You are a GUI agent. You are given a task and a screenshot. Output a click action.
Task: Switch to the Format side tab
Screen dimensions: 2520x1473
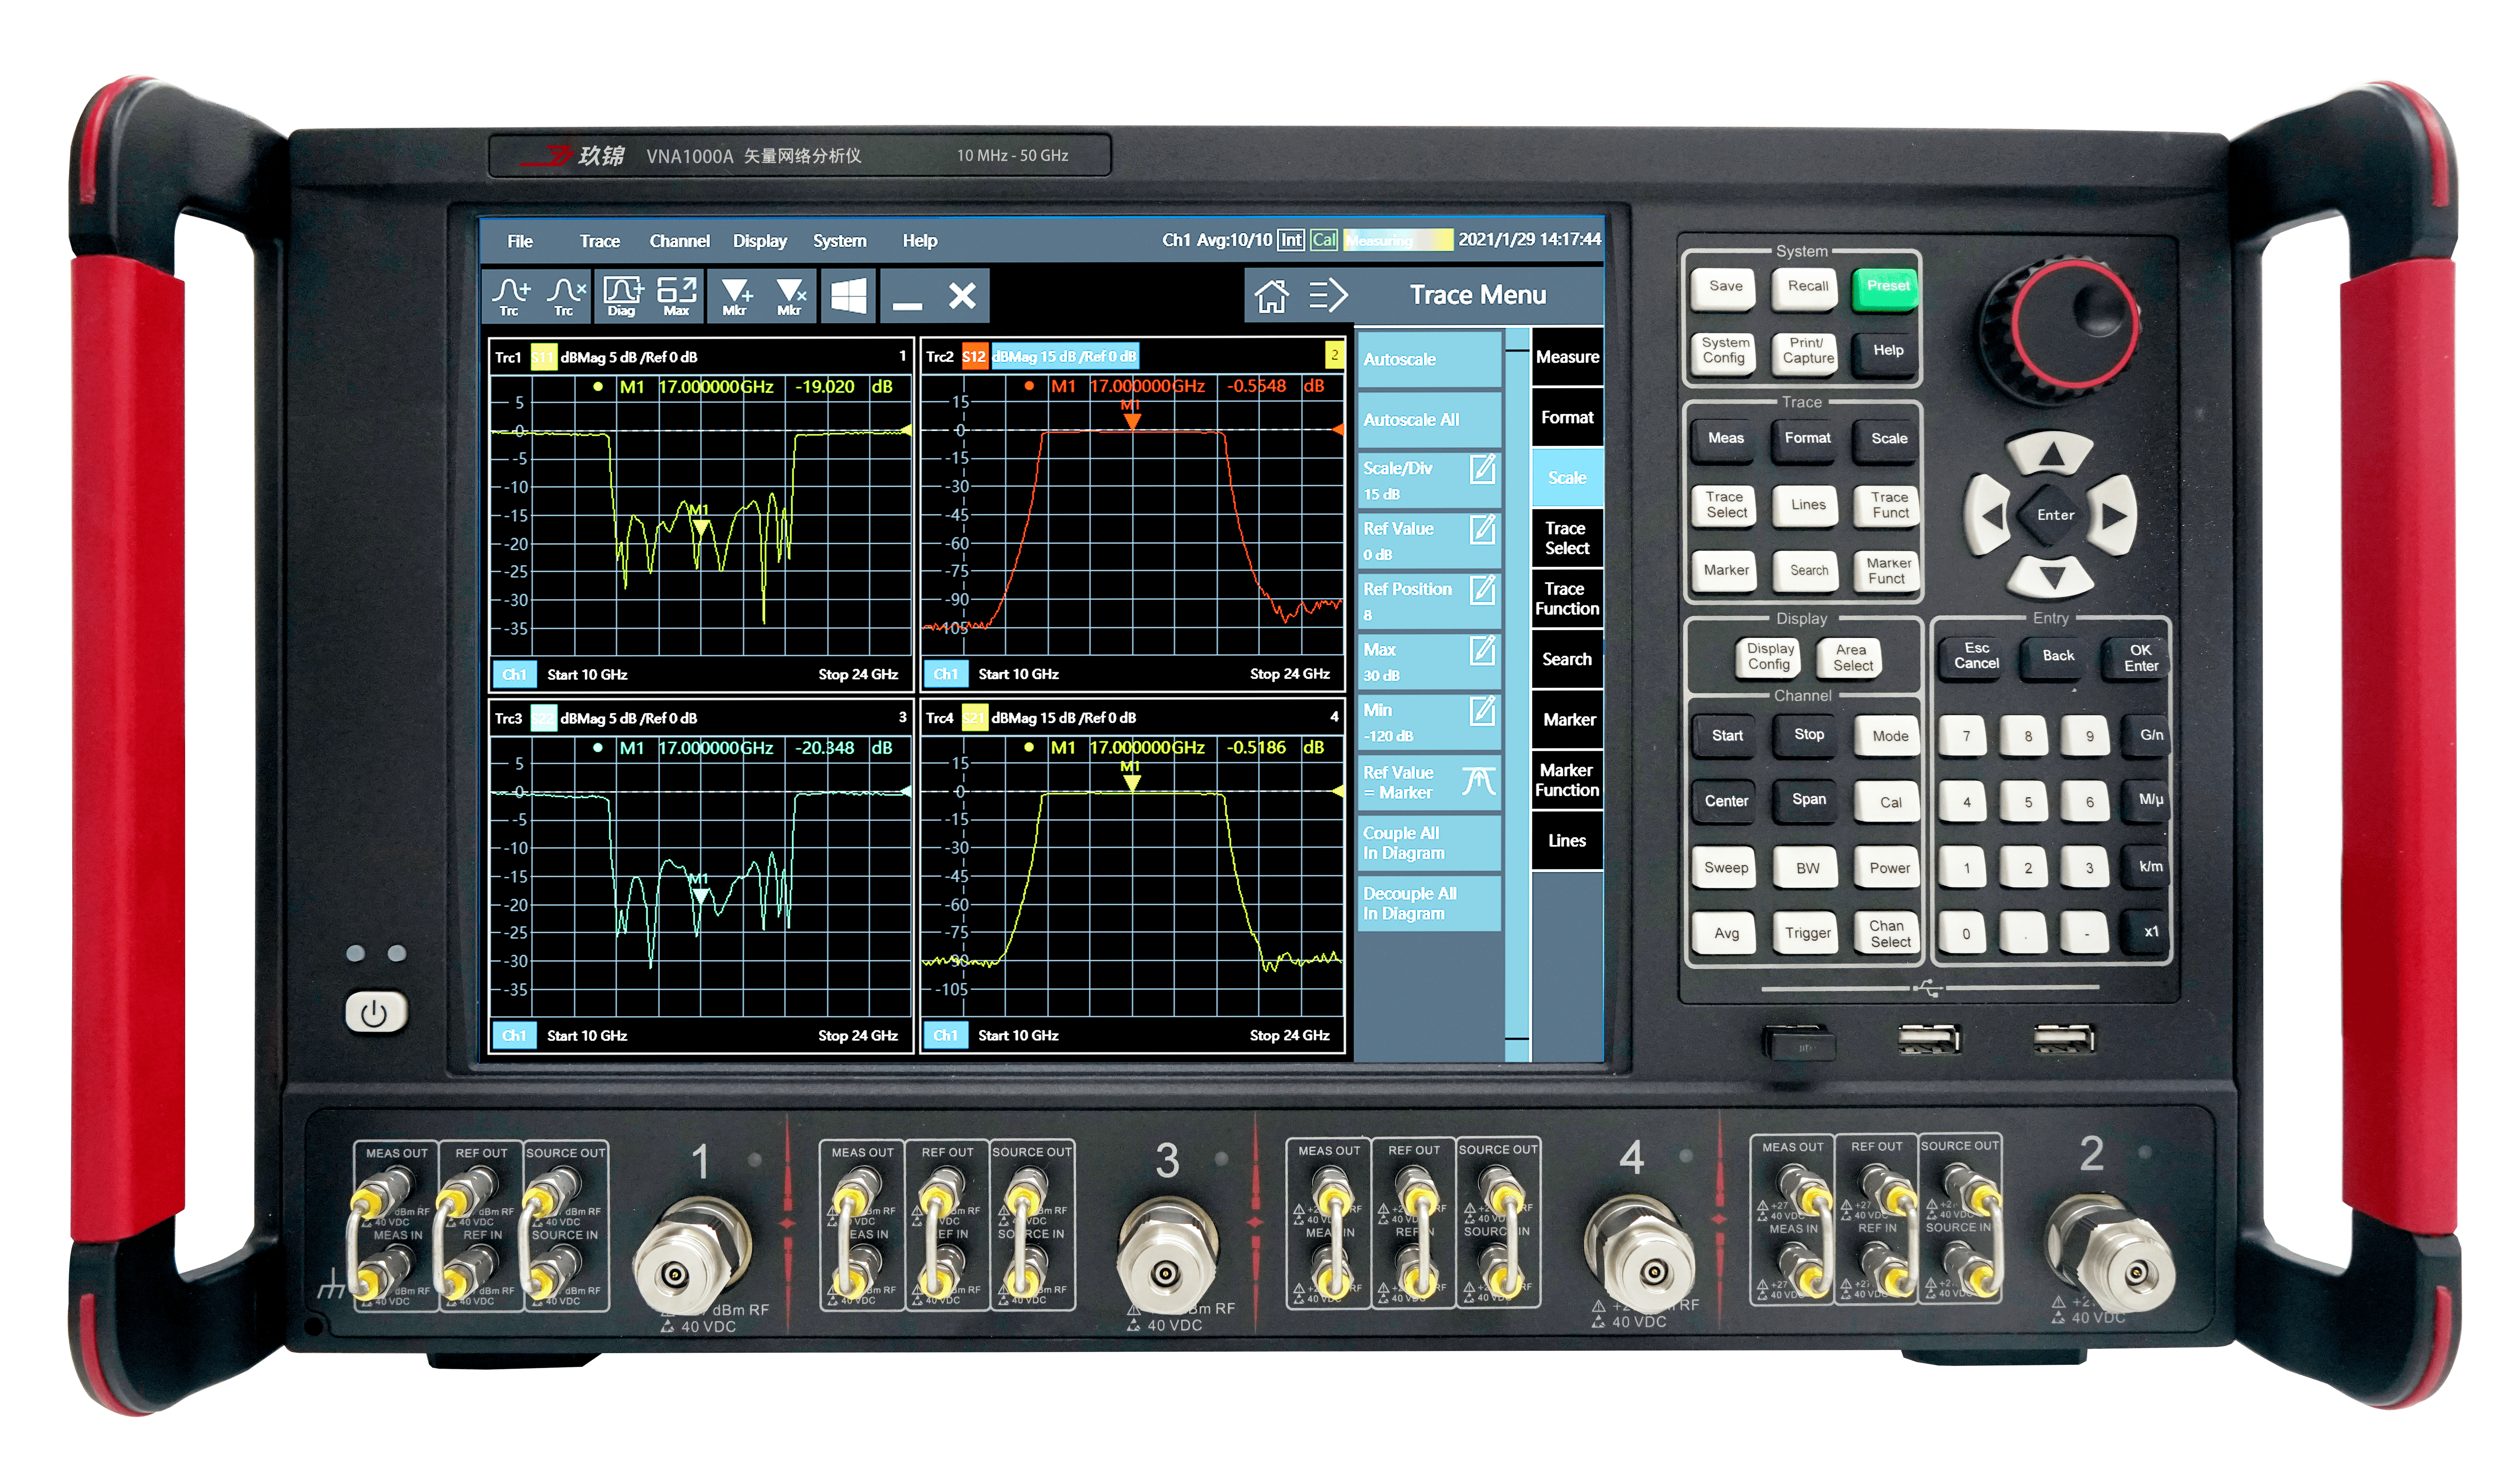(x=1567, y=417)
